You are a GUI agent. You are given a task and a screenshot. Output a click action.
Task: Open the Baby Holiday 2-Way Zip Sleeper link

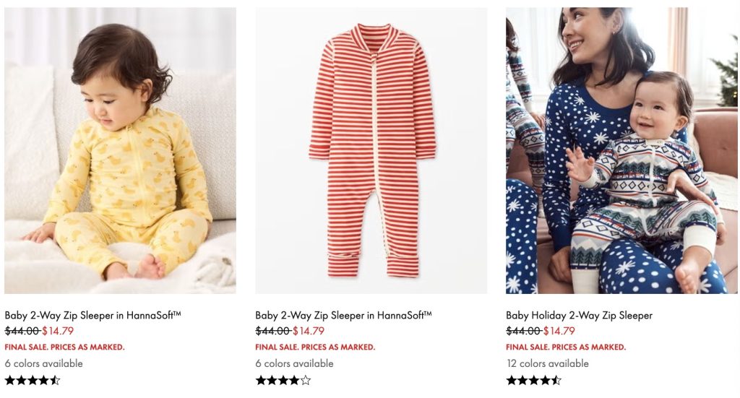(x=579, y=315)
